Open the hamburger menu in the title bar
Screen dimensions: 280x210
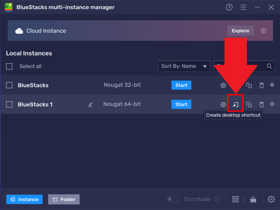tap(243, 7)
